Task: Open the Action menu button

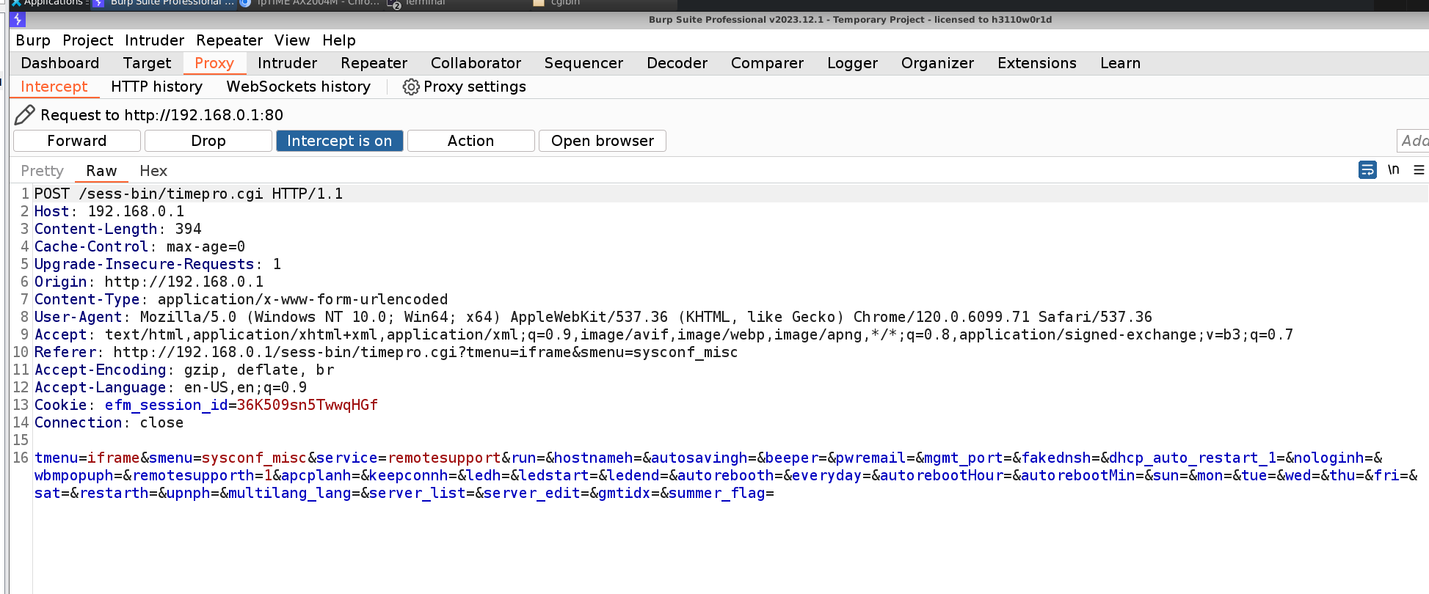Action: pos(471,141)
